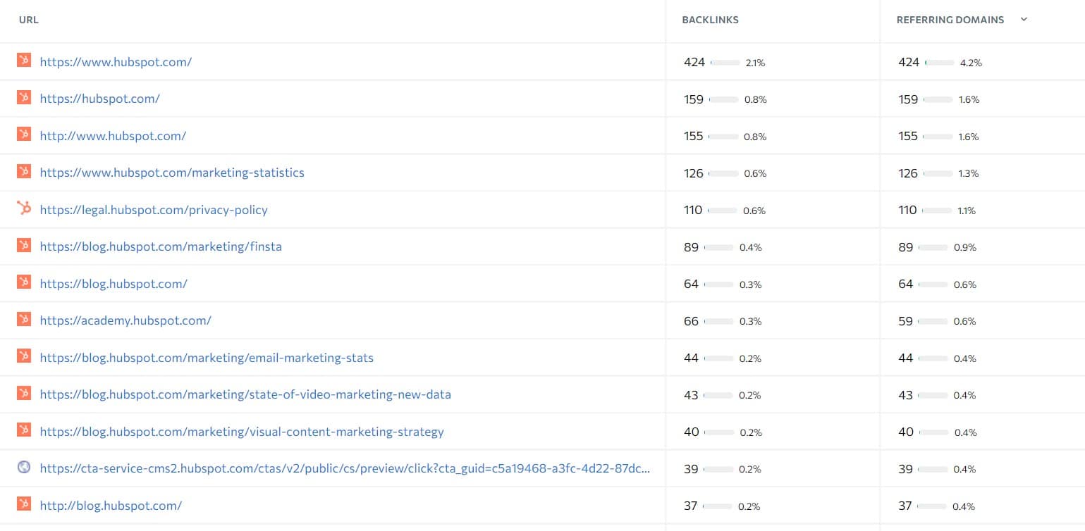The image size is (1085, 531).
Task: Open the https://hubspot.com/ link
Action: click(99, 99)
